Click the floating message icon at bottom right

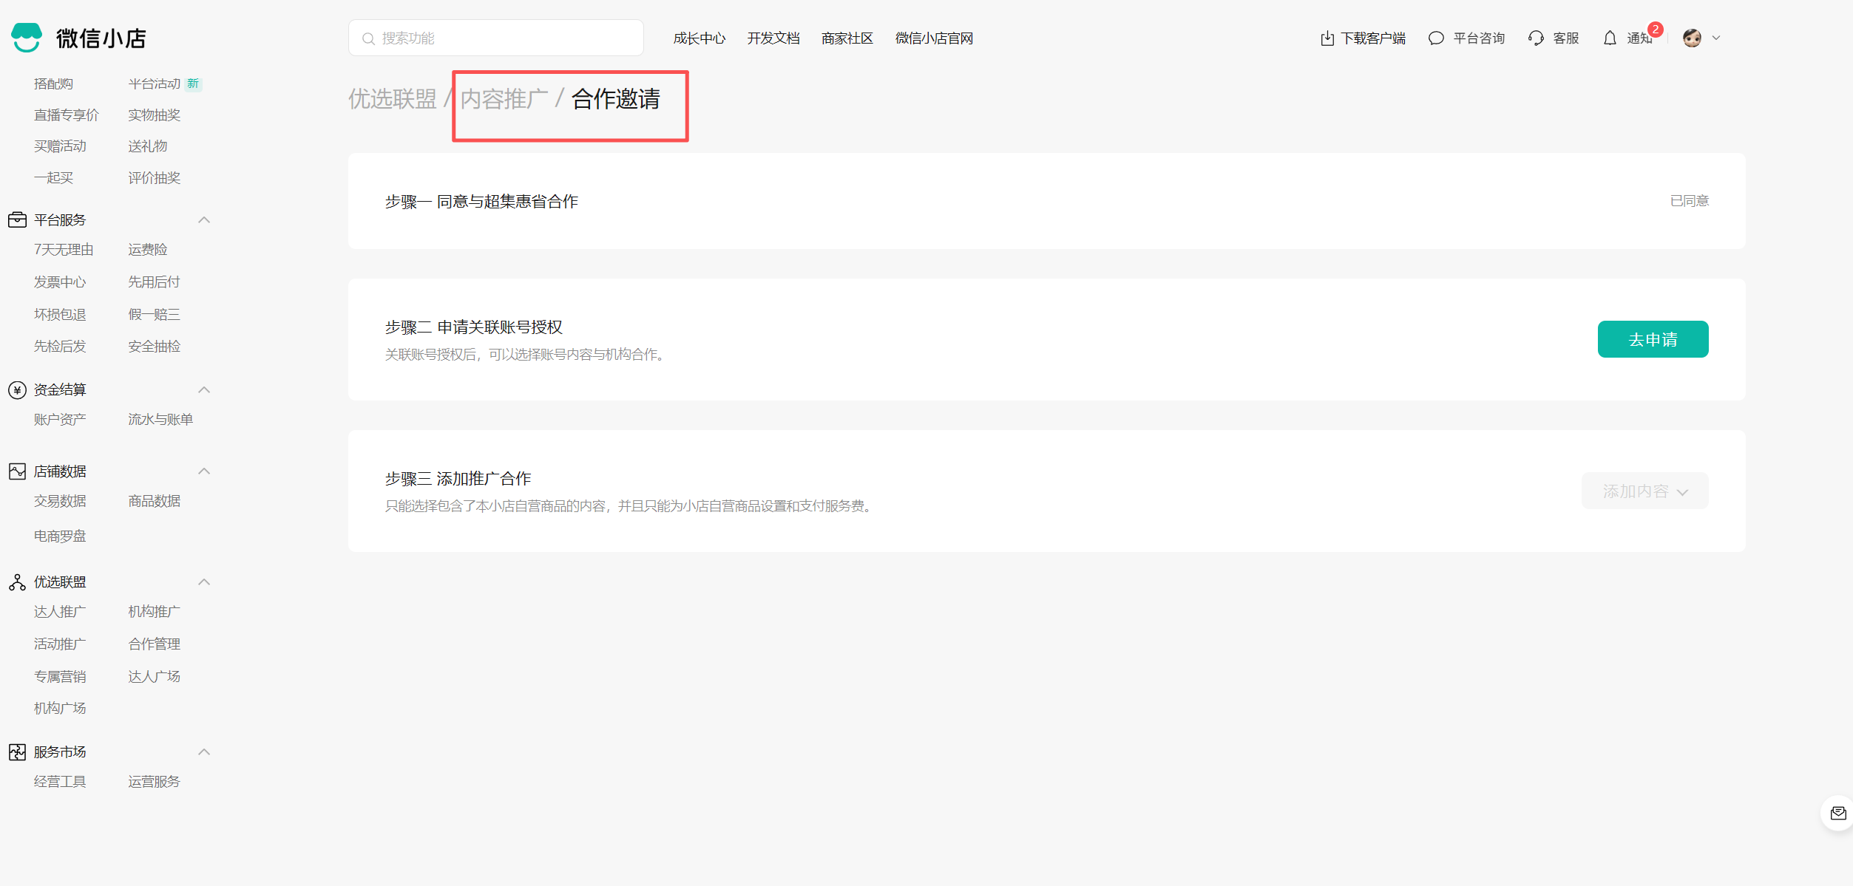pos(1837,814)
